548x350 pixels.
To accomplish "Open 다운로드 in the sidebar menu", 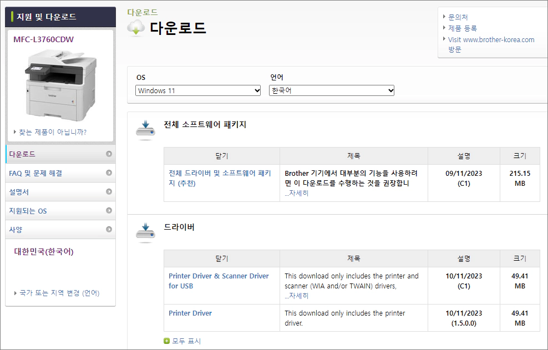I will 60,154.
